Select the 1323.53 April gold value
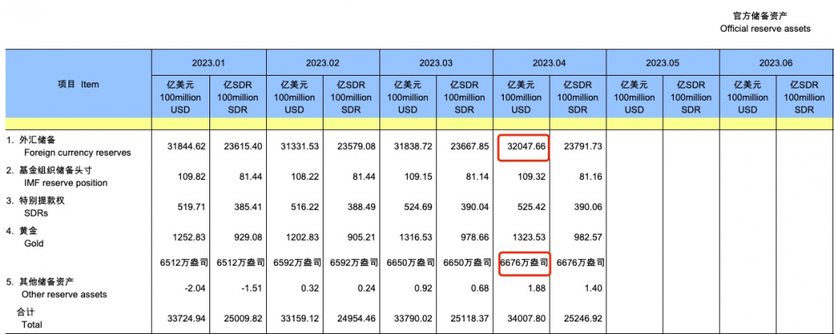This screenshot has width=834, height=334. point(529,238)
